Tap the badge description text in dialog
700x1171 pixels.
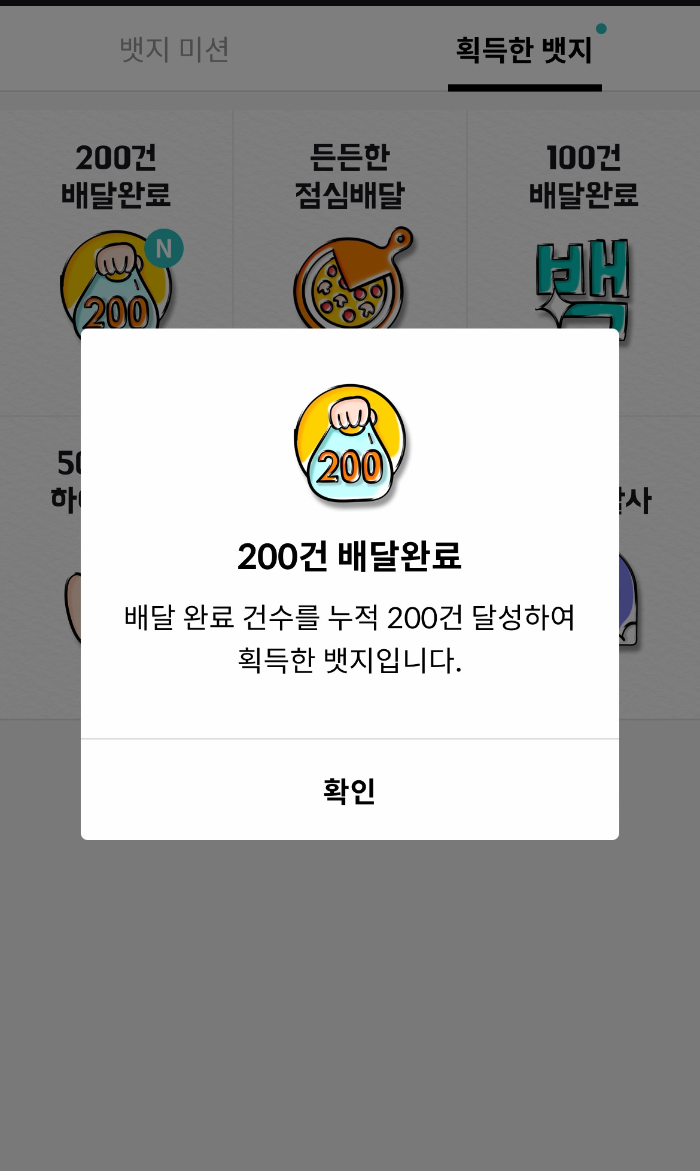(350, 639)
